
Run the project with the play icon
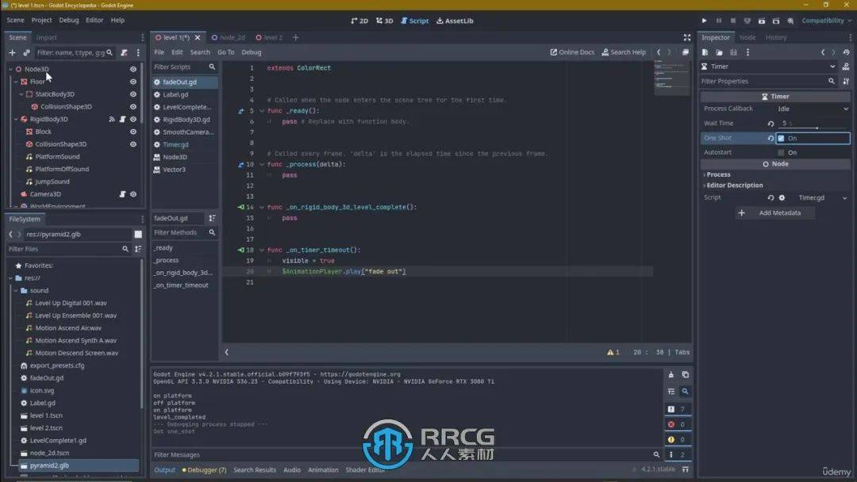tap(704, 21)
